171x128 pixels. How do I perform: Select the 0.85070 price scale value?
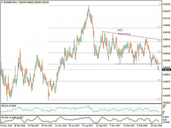(167, 82)
